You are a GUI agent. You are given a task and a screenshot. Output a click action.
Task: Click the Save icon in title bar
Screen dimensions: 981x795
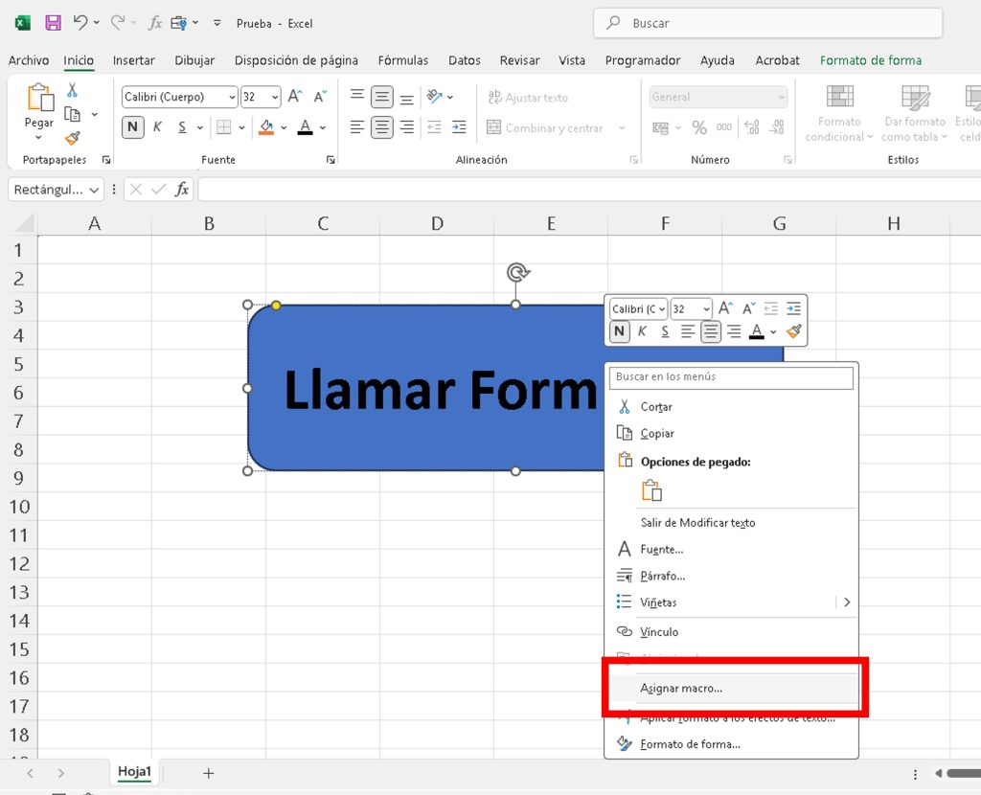pos(53,23)
